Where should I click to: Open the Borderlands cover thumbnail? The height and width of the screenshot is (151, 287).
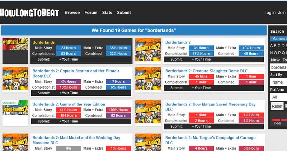tap(15, 44)
